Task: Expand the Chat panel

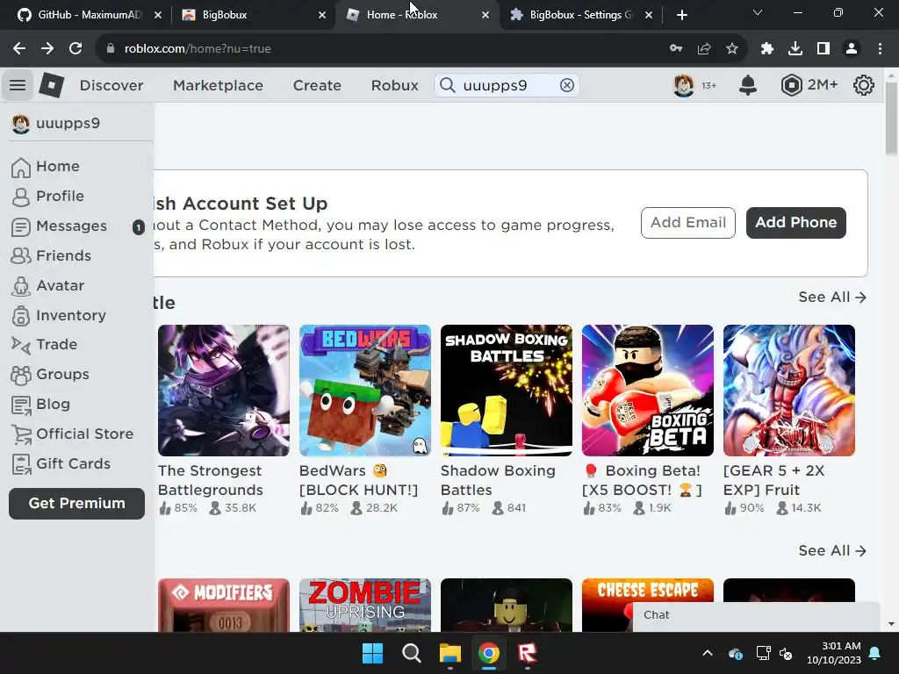Action: (x=756, y=615)
